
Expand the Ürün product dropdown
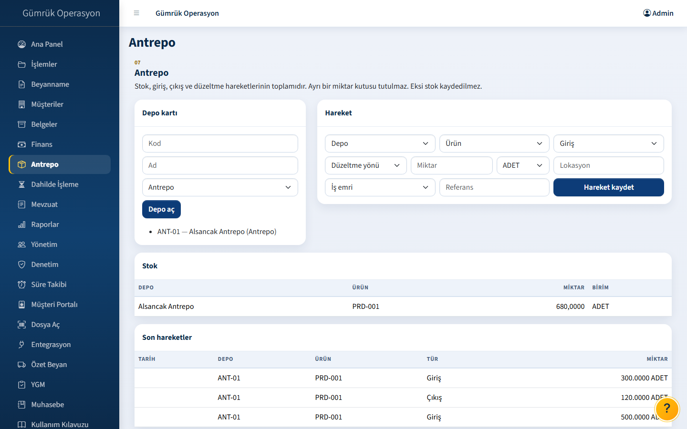tap(494, 143)
